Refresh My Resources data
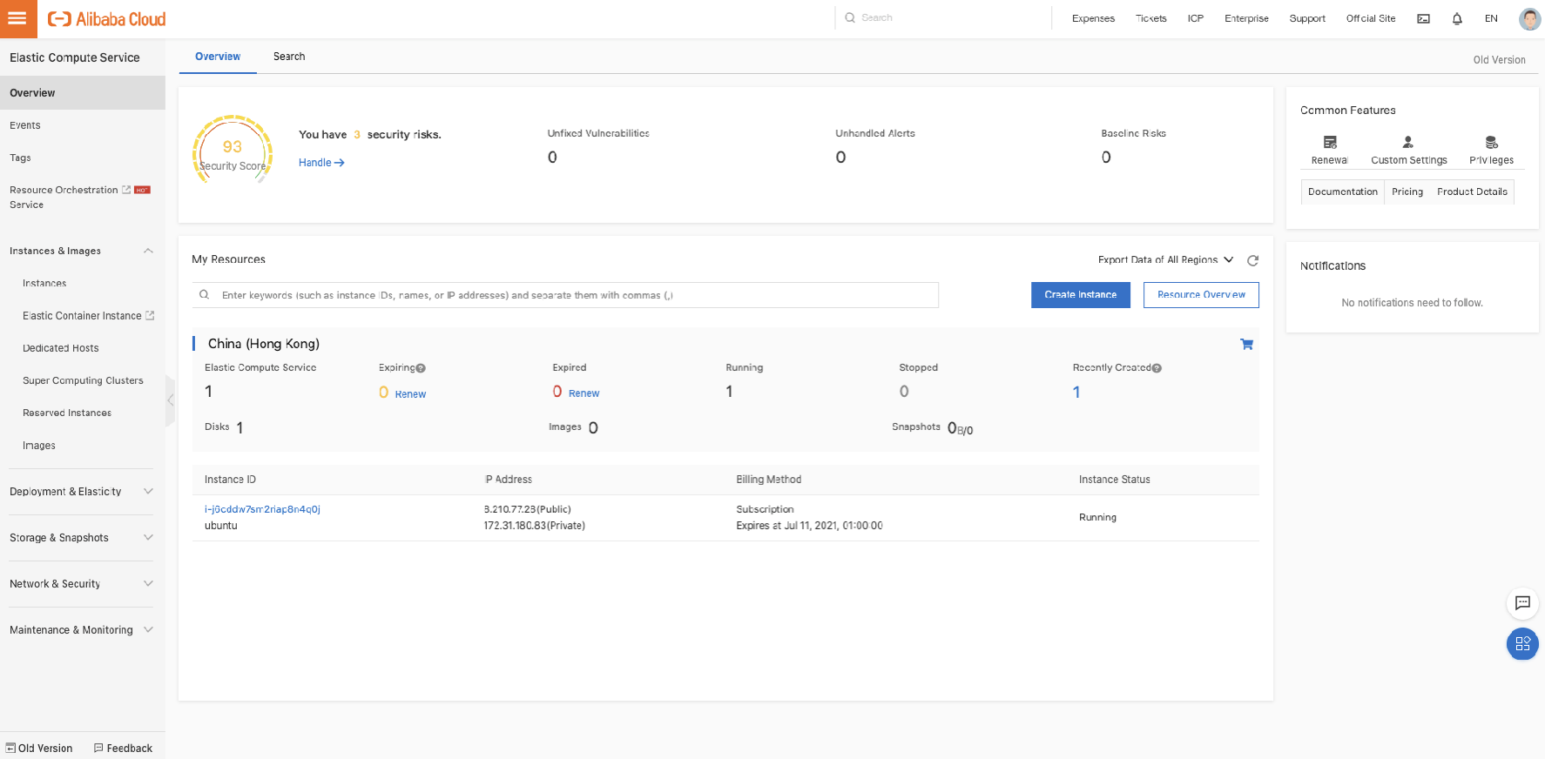 pyautogui.click(x=1252, y=260)
